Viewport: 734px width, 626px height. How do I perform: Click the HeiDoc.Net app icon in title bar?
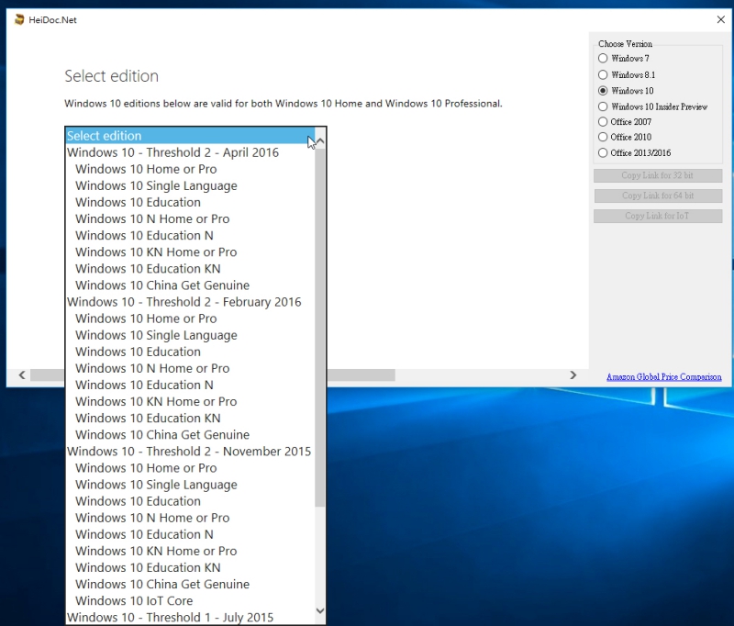19,20
